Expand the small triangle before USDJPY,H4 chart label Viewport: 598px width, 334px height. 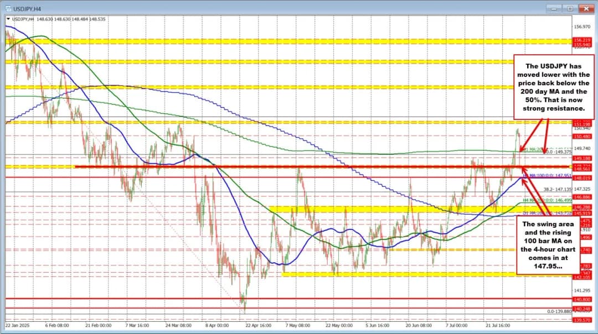click(x=7, y=18)
